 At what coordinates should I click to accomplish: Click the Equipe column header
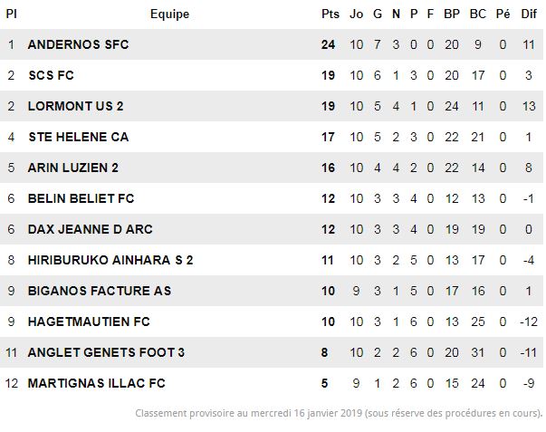click(x=170, y=14)
